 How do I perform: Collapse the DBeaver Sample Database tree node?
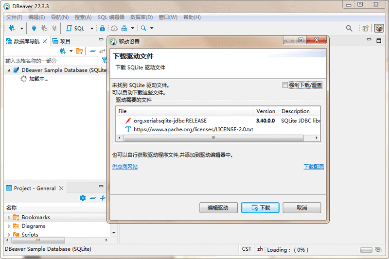click(9, 70)
